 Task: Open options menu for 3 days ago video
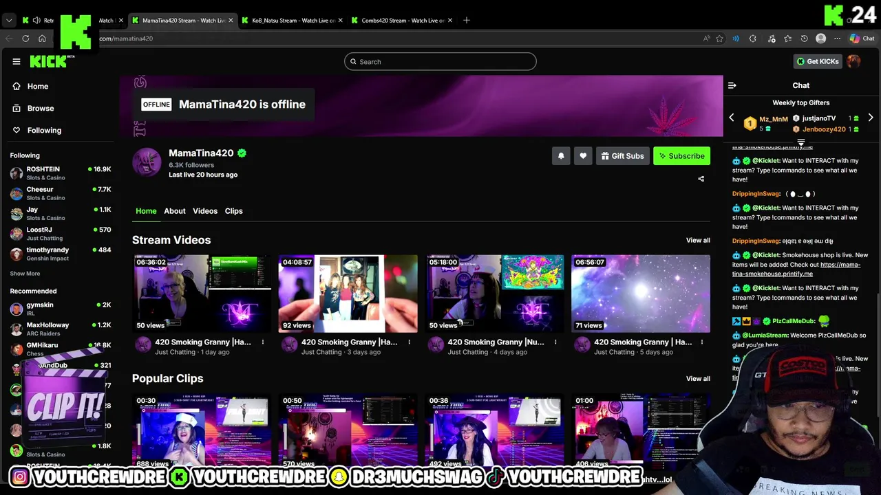(x=409, y=342)
